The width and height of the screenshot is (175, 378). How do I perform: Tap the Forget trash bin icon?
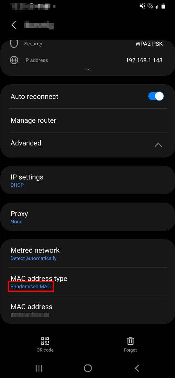(x=130, y=341)
